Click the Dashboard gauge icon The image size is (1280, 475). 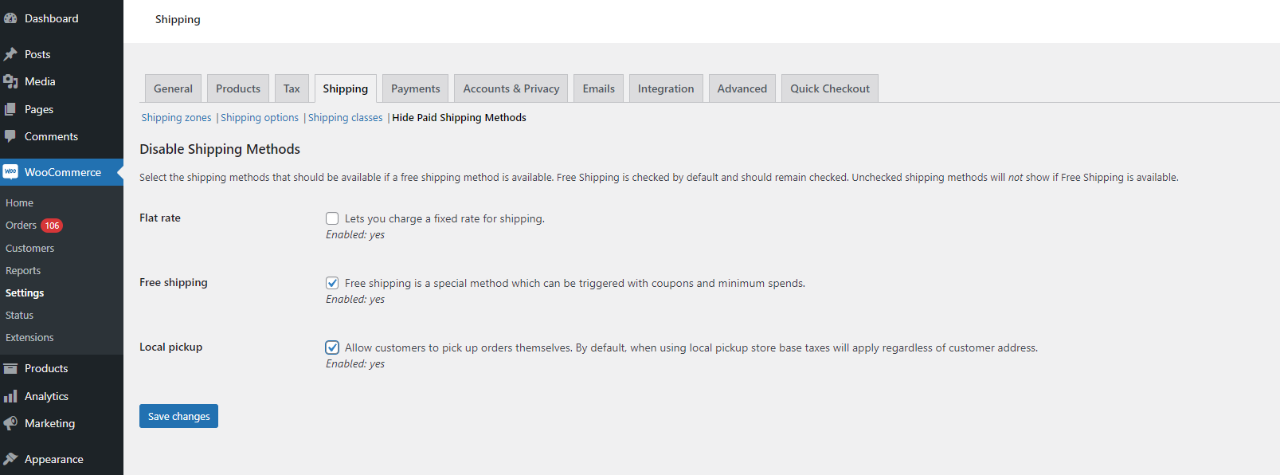[10, 18]
